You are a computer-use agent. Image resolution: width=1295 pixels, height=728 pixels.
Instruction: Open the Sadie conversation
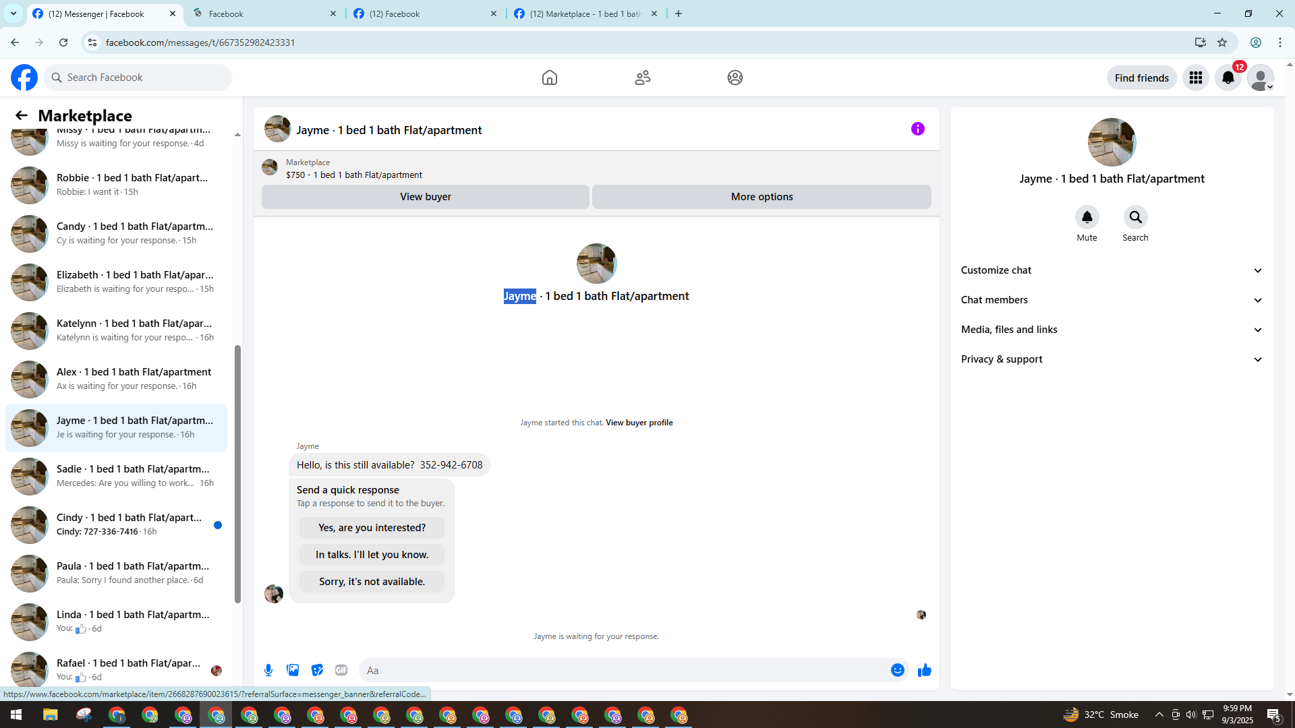[116, 476]
